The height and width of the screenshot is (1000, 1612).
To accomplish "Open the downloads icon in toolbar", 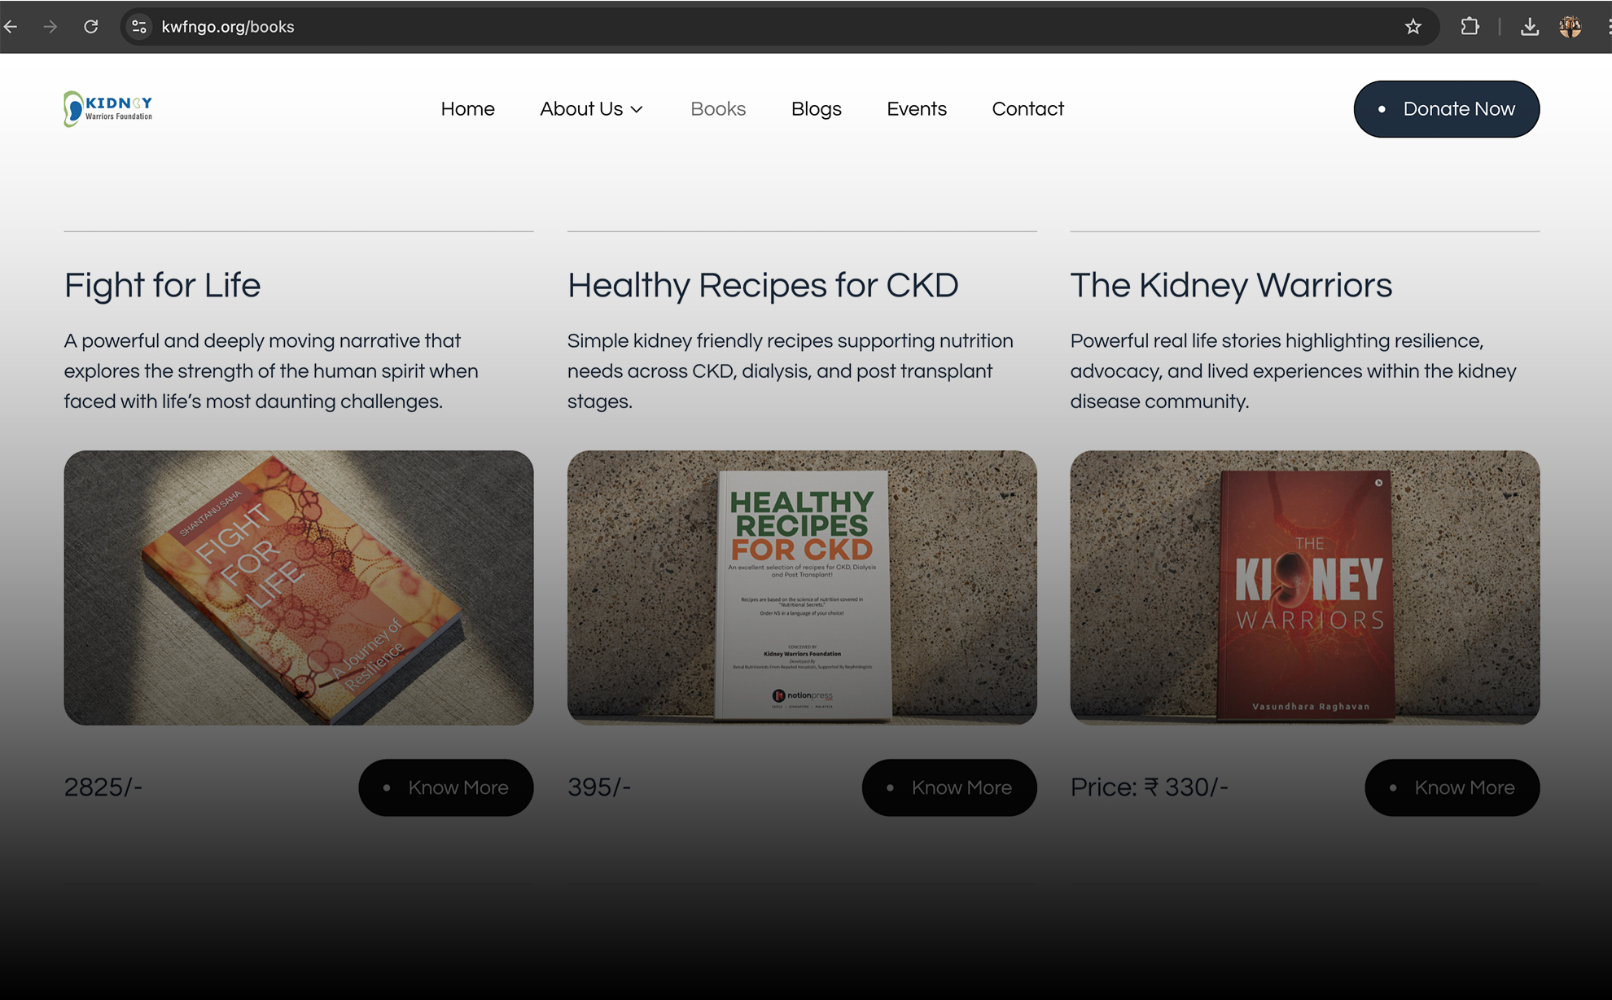I will point(1530,27).
